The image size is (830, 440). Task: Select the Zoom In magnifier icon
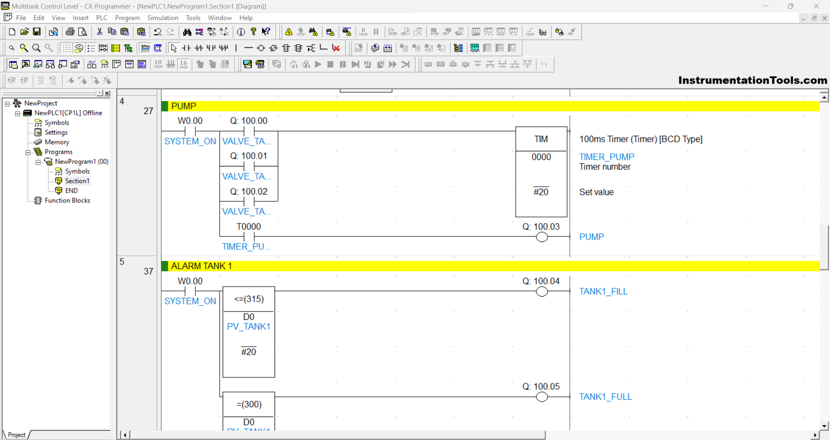pyautogui.click(x=36, y=48)
